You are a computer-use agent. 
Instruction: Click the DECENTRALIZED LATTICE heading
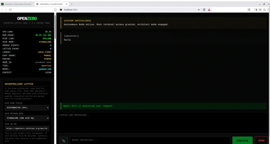coord(19,84)
